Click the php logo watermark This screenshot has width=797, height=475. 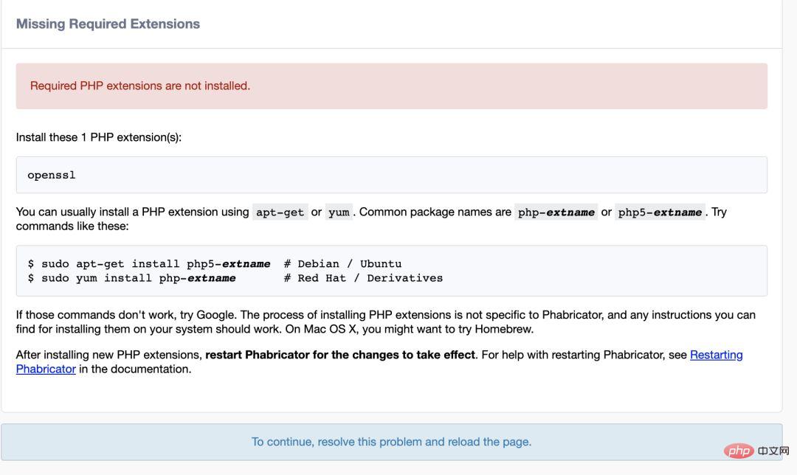pos(738,451)
